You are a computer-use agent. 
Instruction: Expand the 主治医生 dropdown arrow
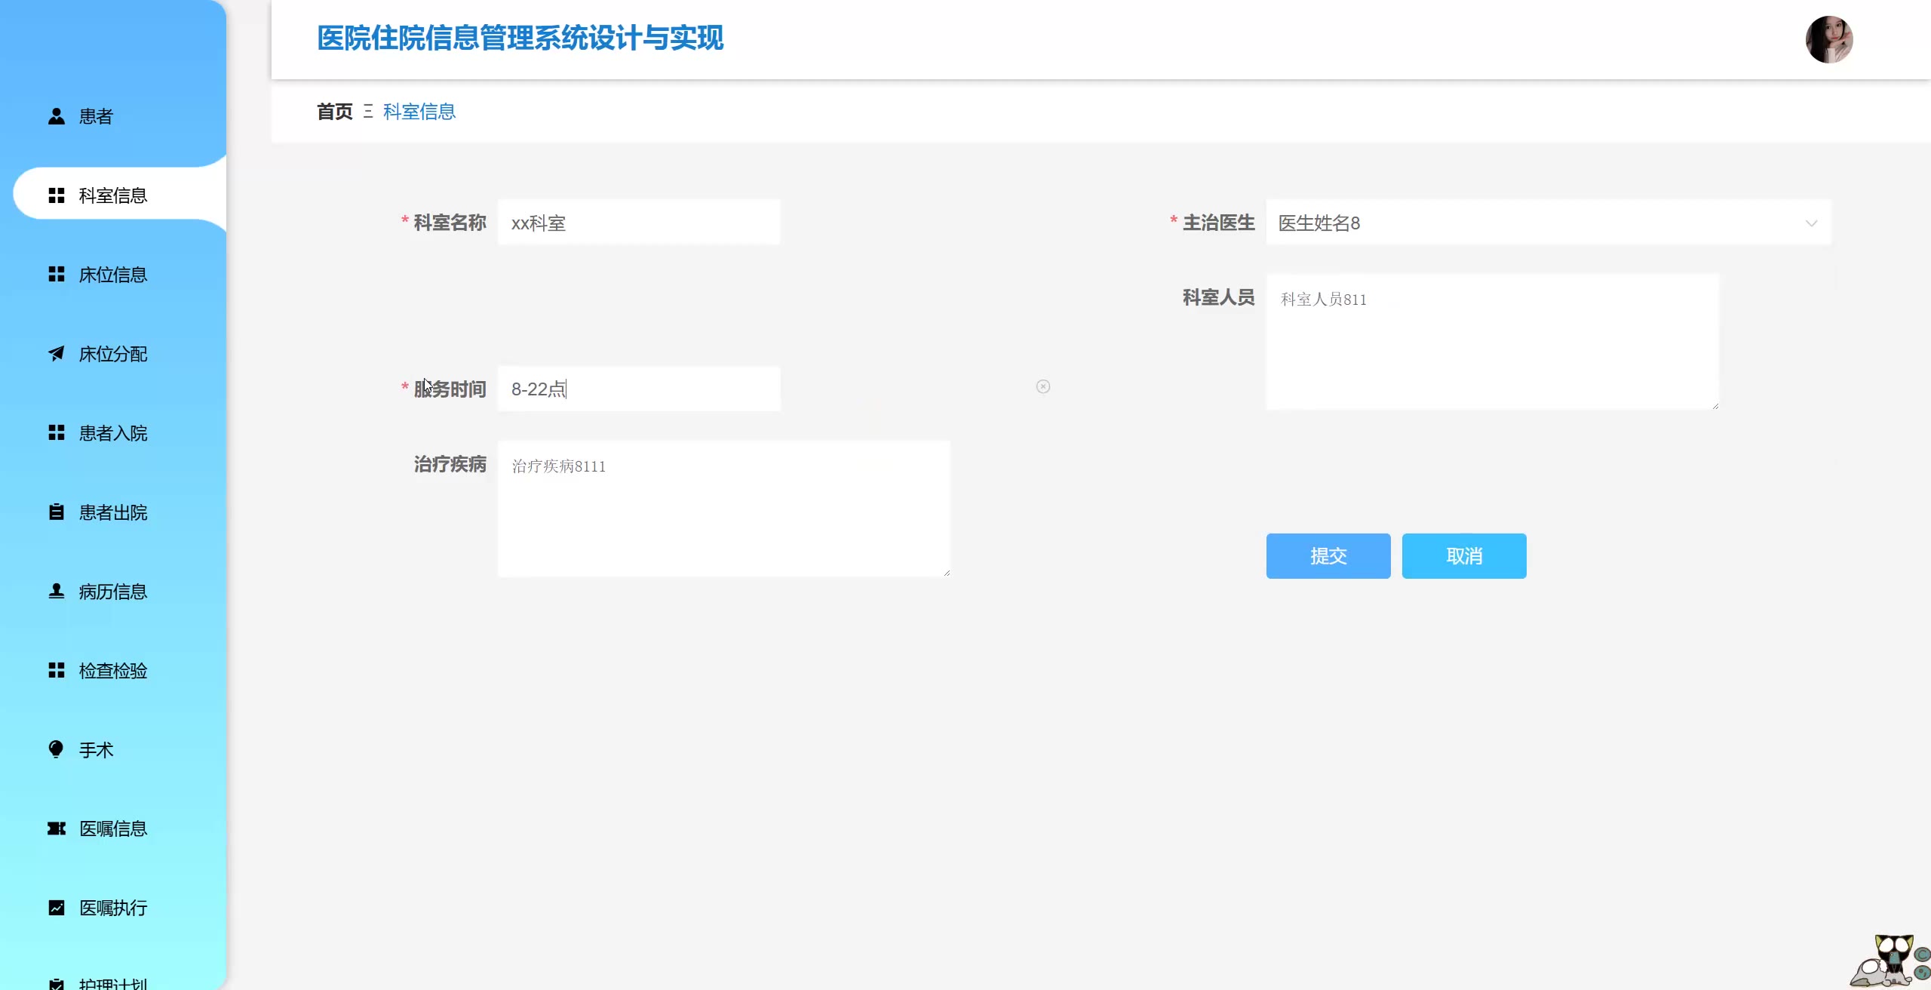(x=1811, y=223)
